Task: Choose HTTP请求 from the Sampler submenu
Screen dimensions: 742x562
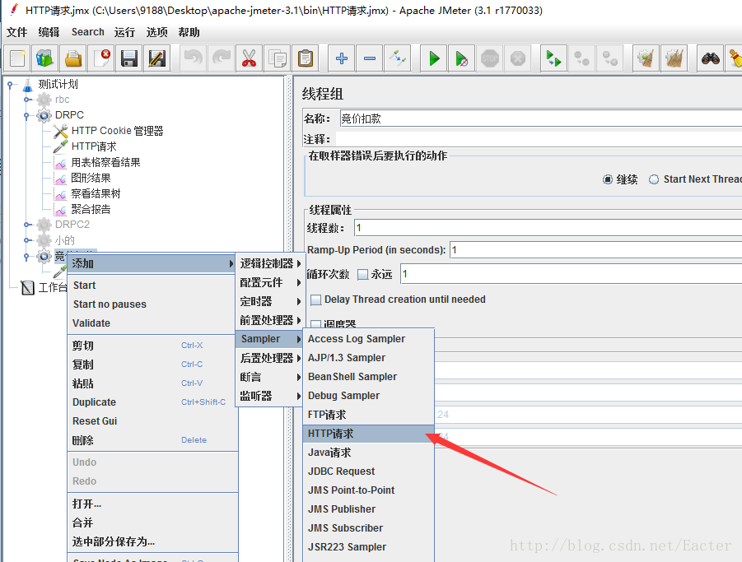Action: (x=369, y=434)
